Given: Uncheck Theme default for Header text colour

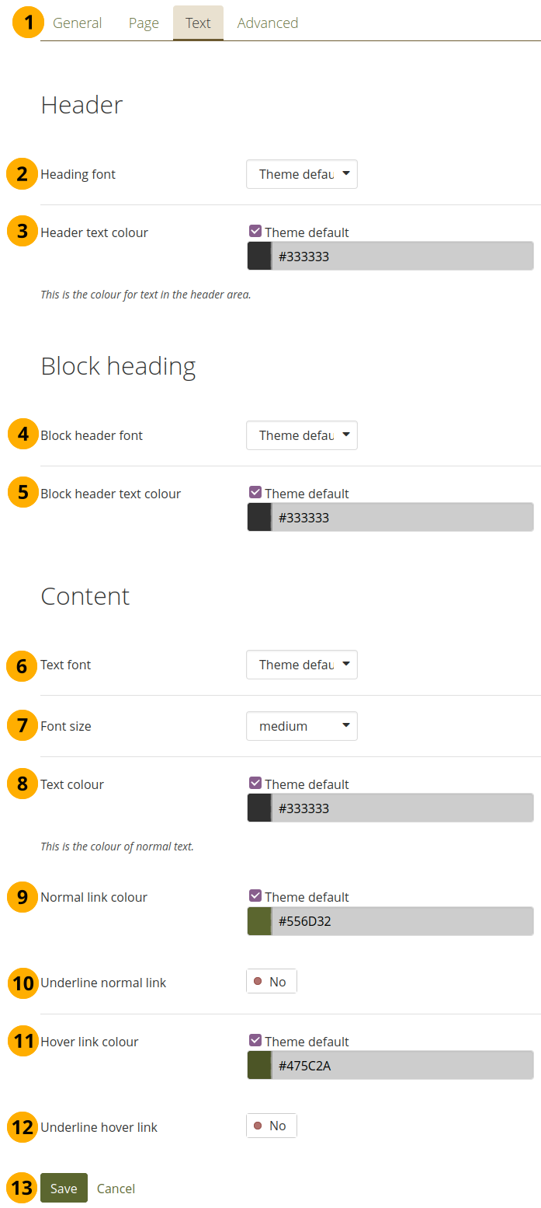Looking at the screenshot, I should point(255,232).
